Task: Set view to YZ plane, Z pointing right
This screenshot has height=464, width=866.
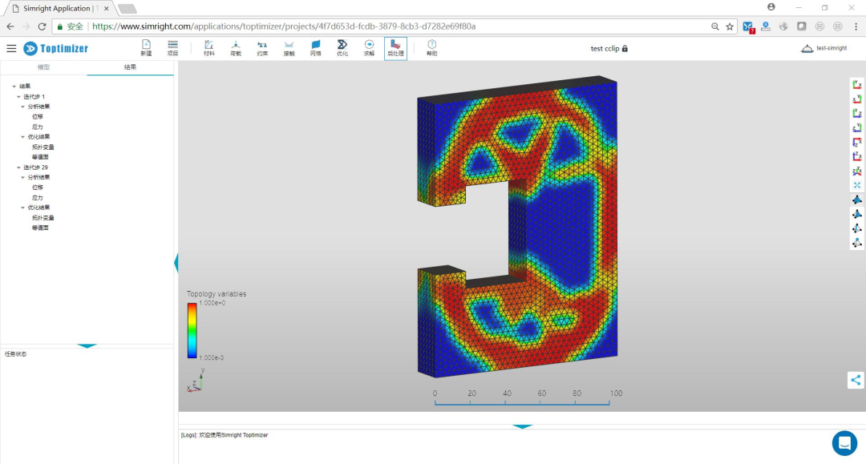Action: [856, 113]
